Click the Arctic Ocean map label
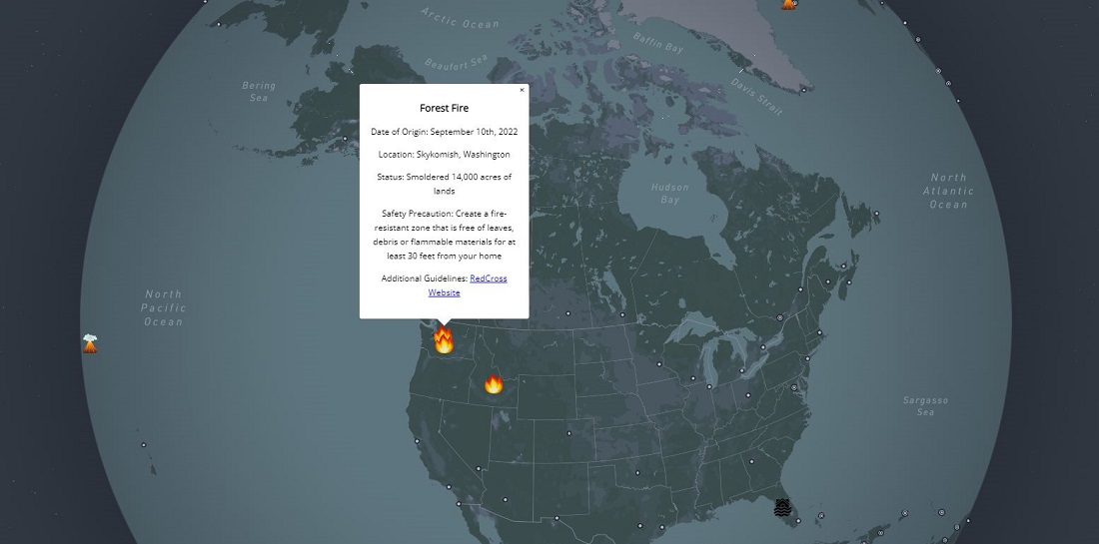This screenshot has height=544, width=1099. 459,18
